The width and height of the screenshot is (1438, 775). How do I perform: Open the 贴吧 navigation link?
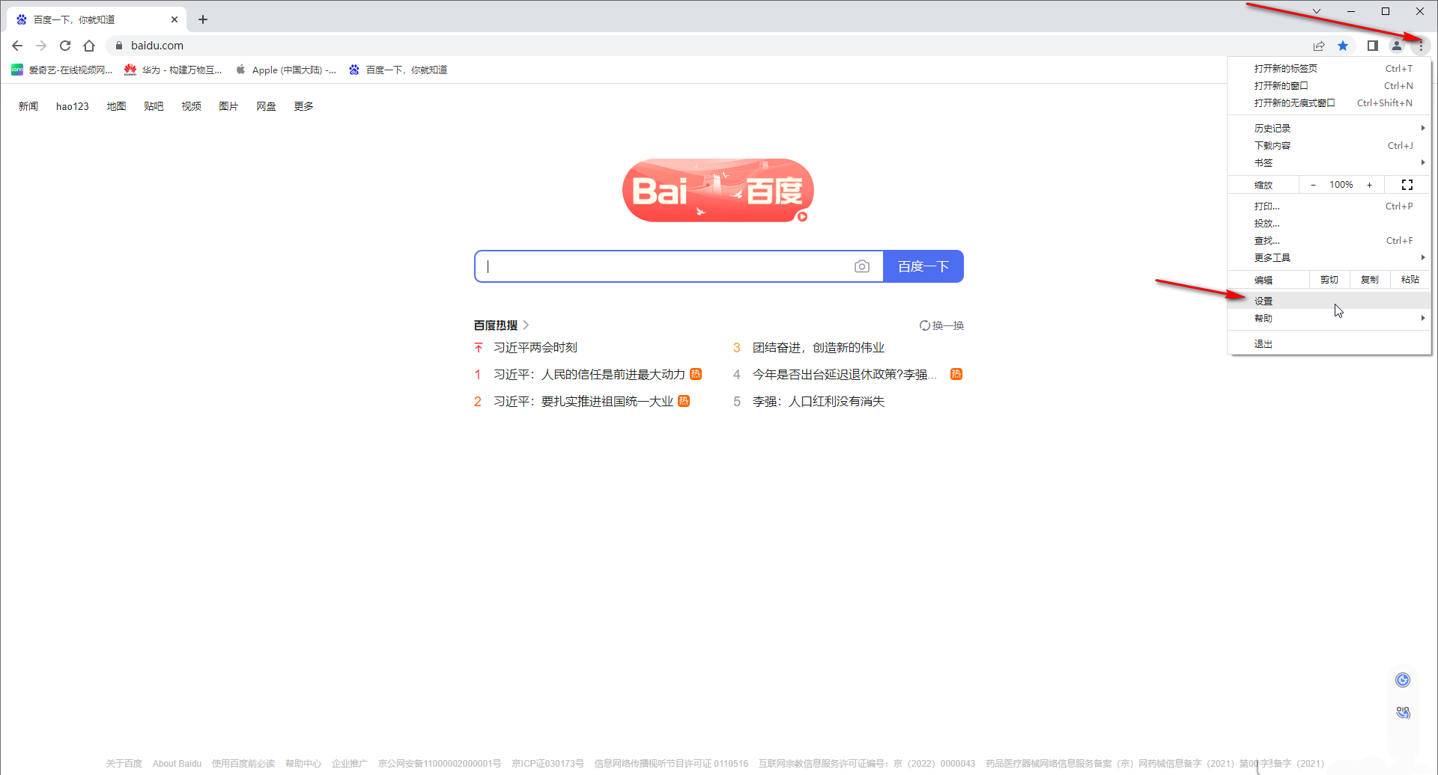coord(154,106)
